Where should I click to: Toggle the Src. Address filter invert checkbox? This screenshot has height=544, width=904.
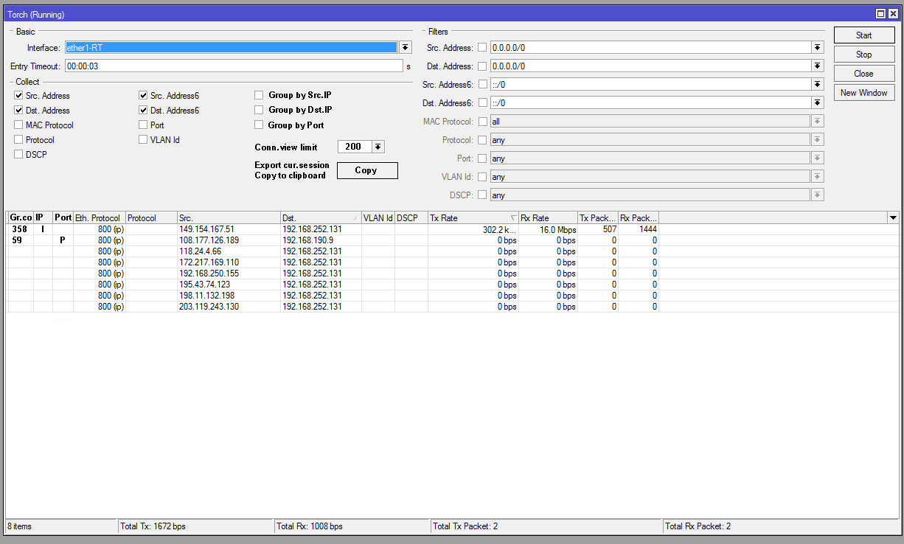click(x=482, y=47)
